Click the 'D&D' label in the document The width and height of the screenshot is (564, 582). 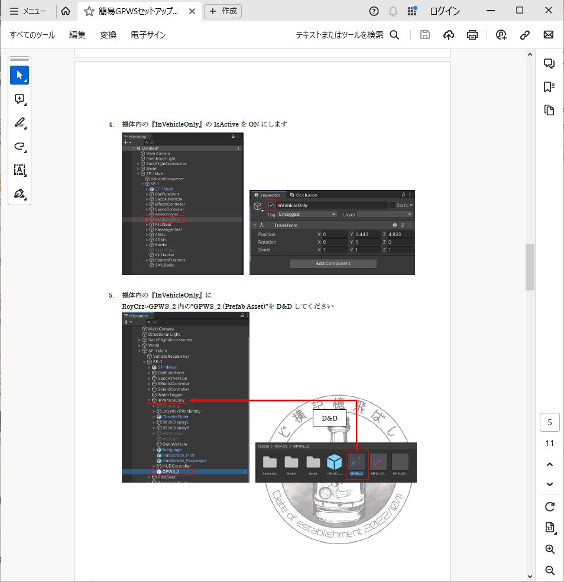pos(329,418)
